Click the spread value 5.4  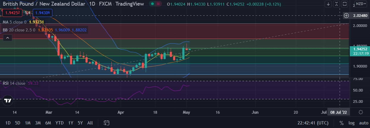pos(27,13)
